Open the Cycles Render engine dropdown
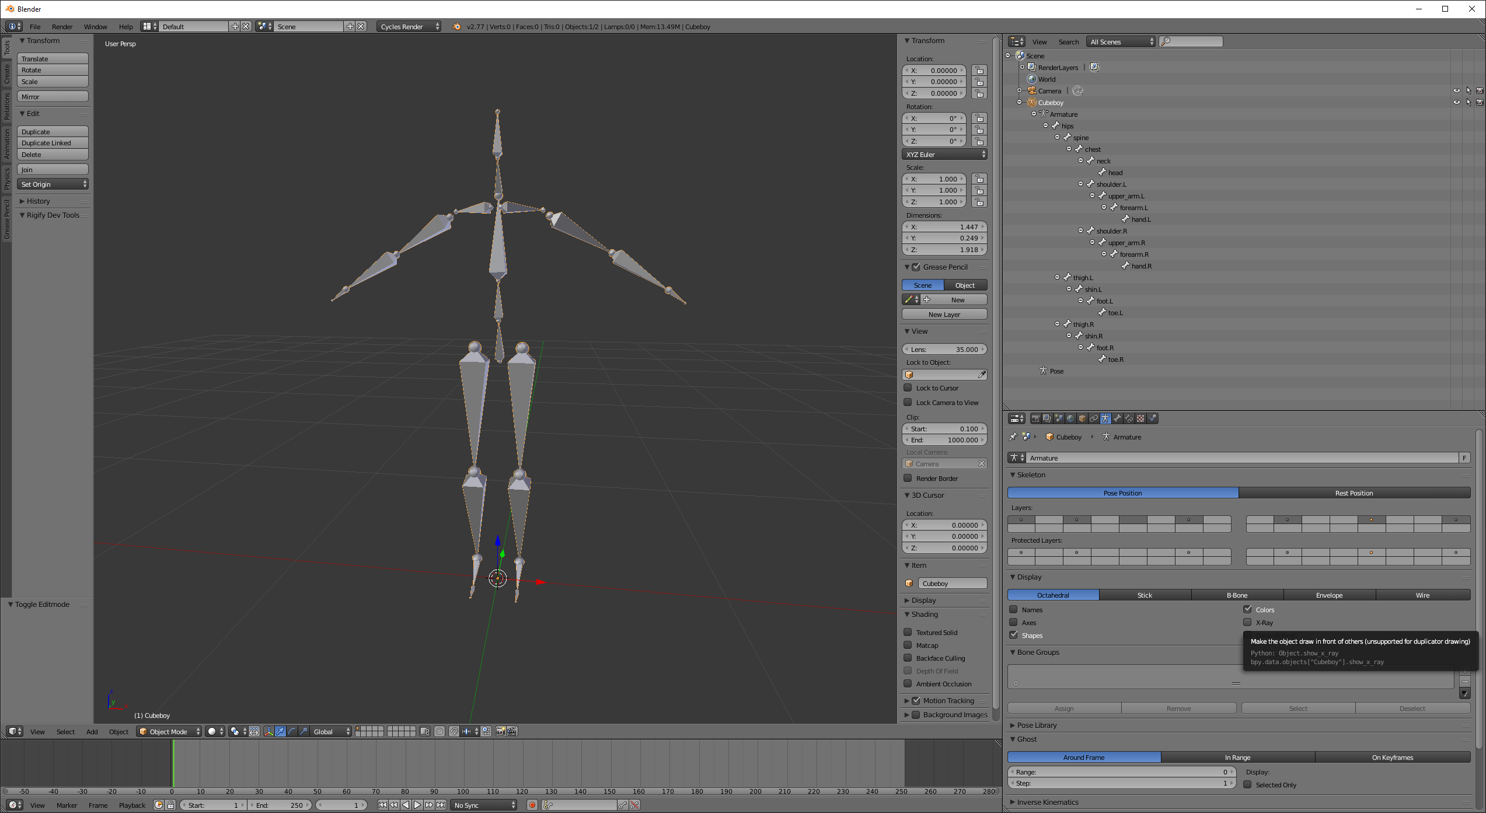The image size is (1486, 813). [x=409, y=26]
